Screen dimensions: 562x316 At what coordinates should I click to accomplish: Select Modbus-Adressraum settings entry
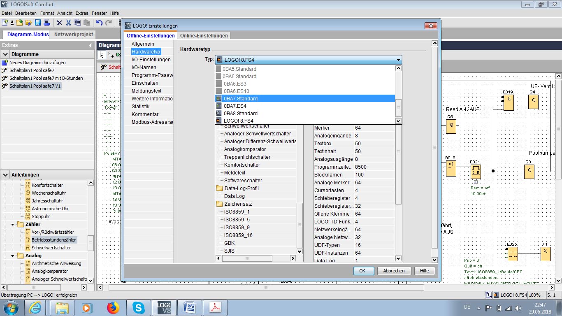pyautogui.click(x=152, y=122)
